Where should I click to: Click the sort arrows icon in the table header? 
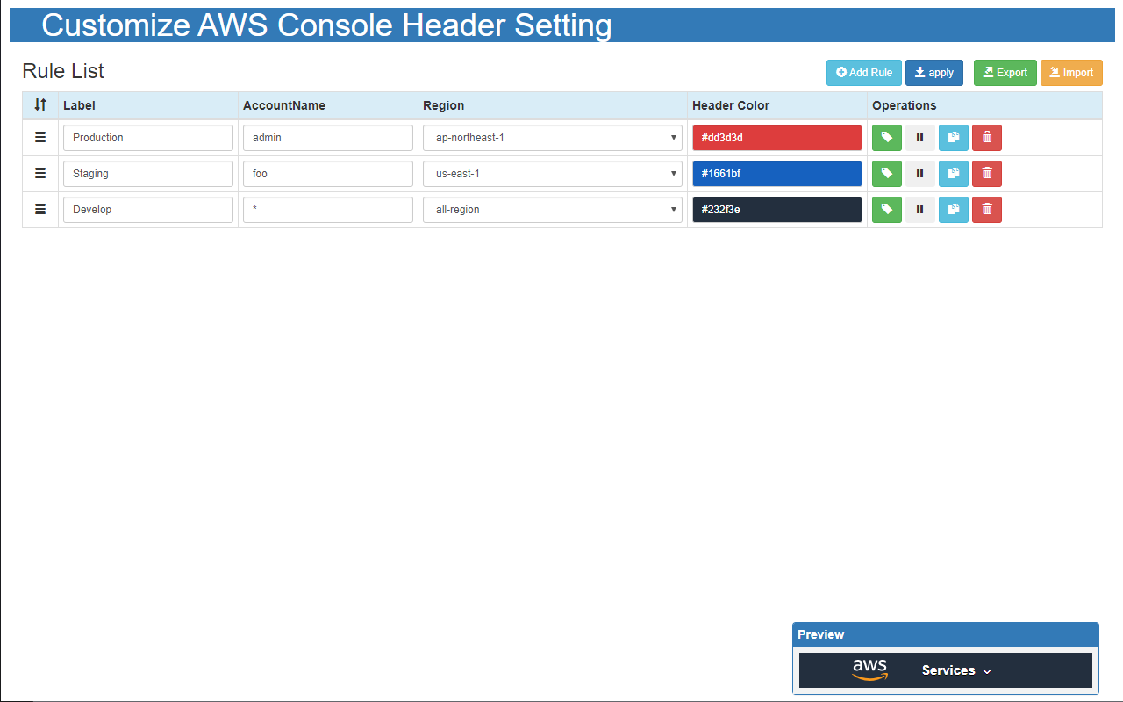[x=39, y=105]
